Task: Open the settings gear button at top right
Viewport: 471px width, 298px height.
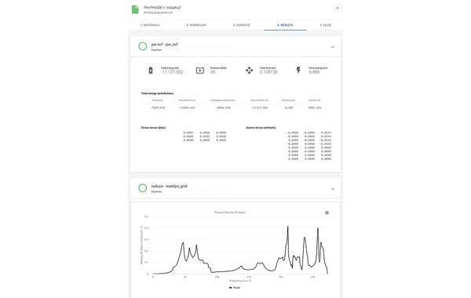Action: point(338,8)
